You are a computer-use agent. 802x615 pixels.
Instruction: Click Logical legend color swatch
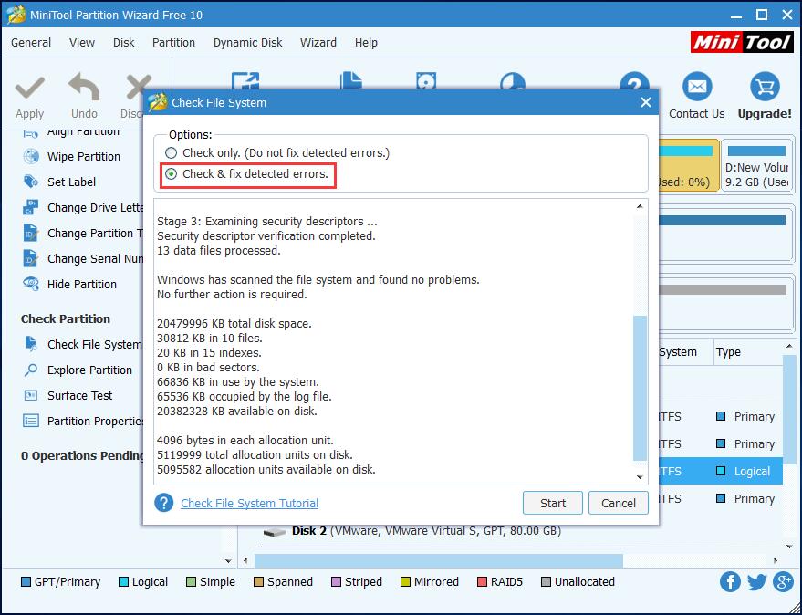[x=123, y=582]
